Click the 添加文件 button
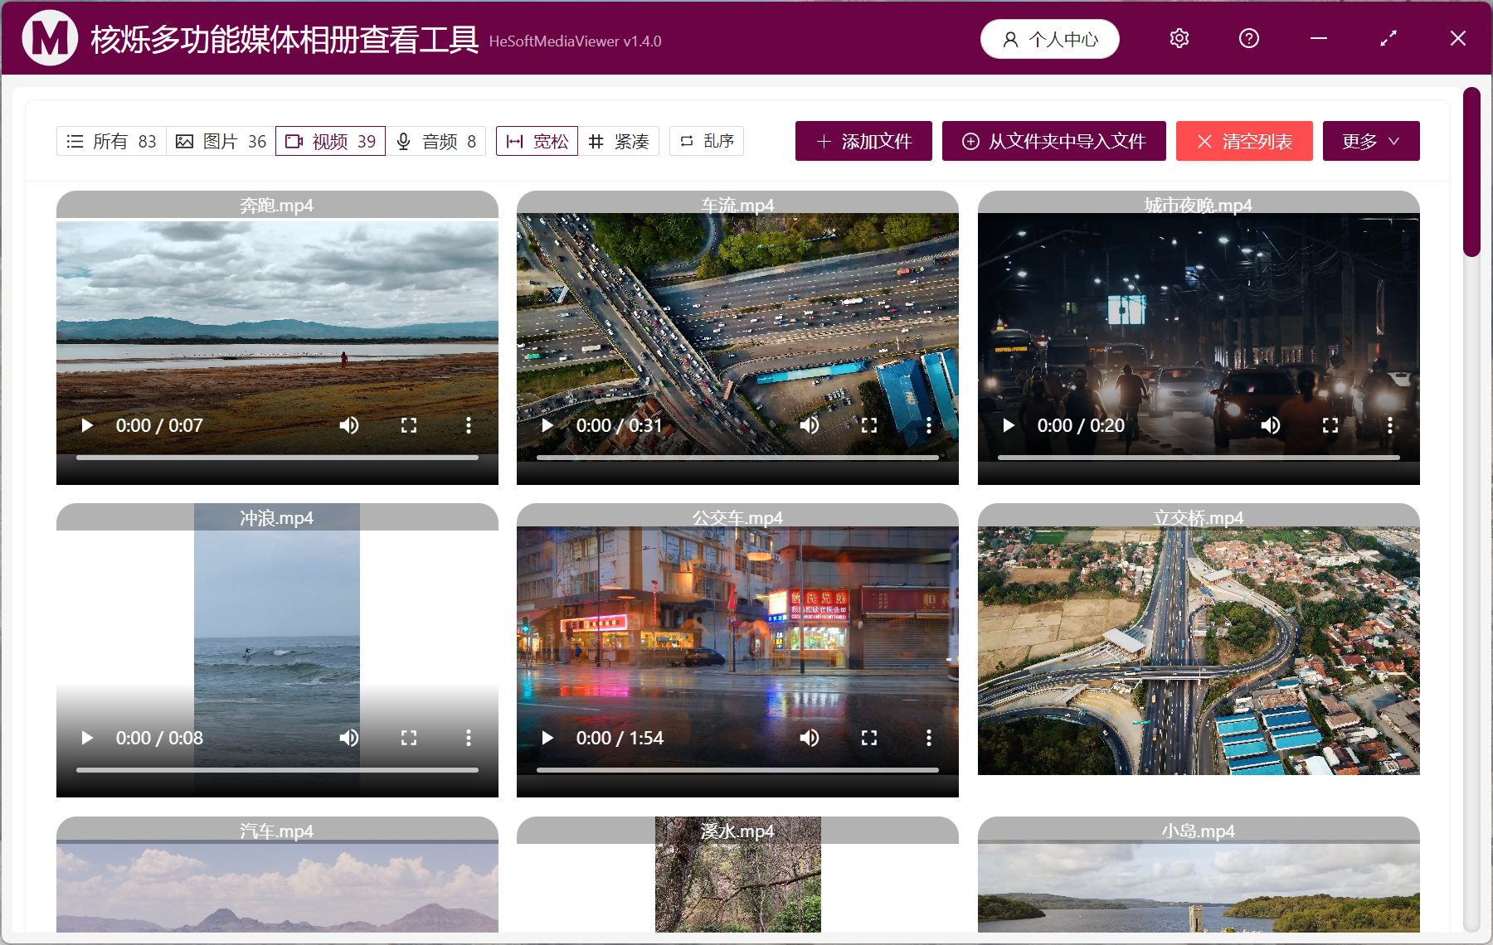Image resolution: width=1493 pixels, height=945 pixels. (863, 141)
